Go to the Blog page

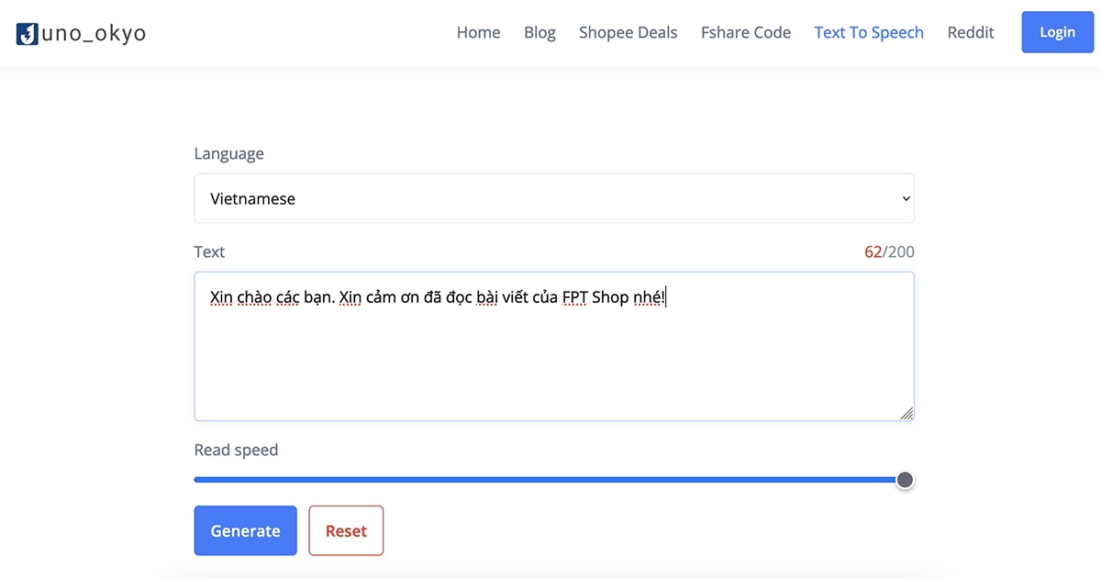[x=539, y=33]
